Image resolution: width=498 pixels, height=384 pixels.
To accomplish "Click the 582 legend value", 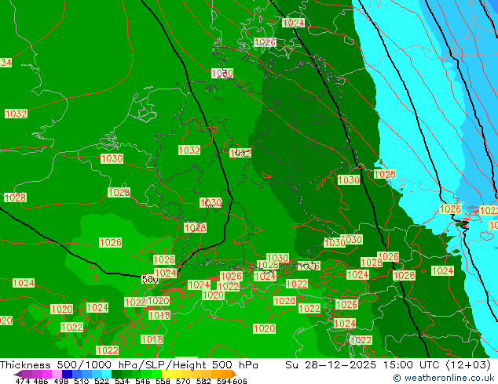I will [203, 381].
